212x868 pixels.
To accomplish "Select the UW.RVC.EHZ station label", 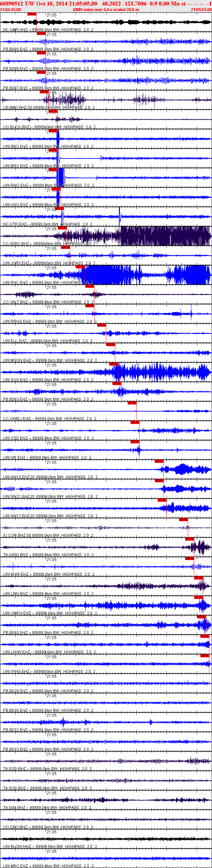I will pyautogui.click(x=48, y=283).
